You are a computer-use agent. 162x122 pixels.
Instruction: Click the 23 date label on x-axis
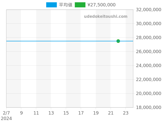pyautogui.click(x=126, y=113)
